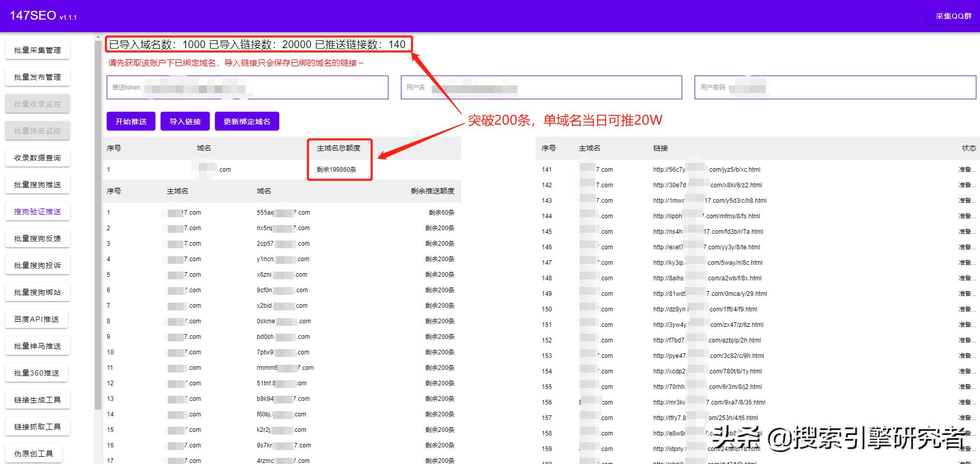Open 批量搜狗绑站 page
The height and width of the screenshot is (464, 980).
[x=37, y=292]
